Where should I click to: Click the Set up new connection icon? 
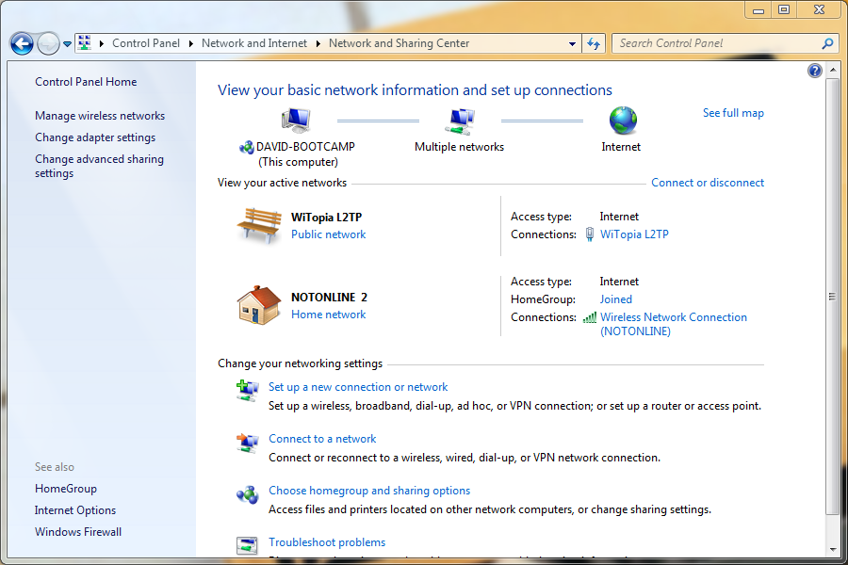[247, 391]
